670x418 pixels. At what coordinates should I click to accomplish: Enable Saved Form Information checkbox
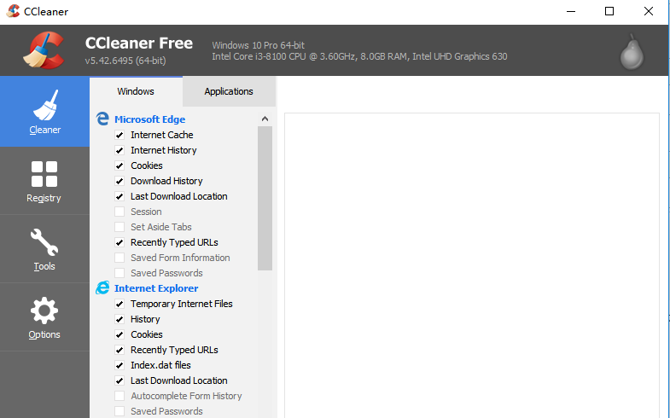[x=119, y=258]
